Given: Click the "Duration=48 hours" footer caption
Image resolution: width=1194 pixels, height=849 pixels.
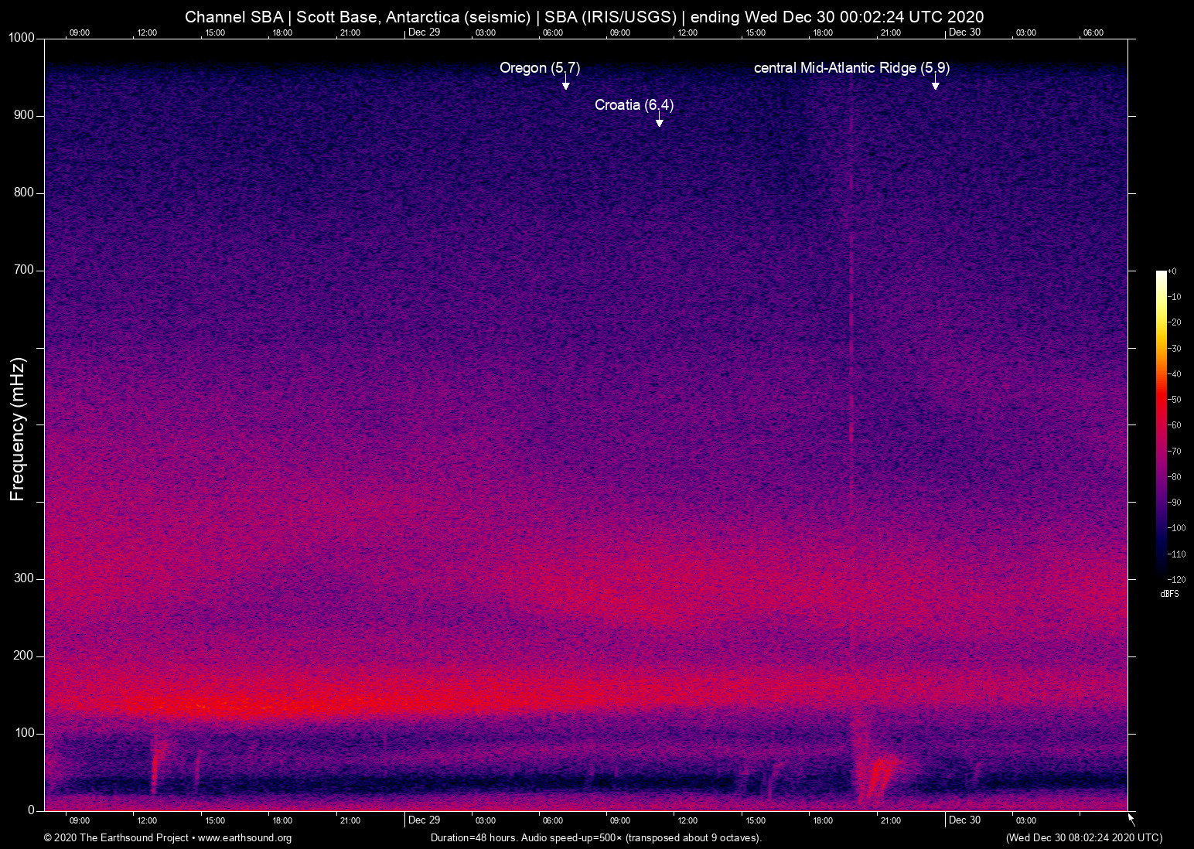Looking at the screenshot, I should [474, 838].
